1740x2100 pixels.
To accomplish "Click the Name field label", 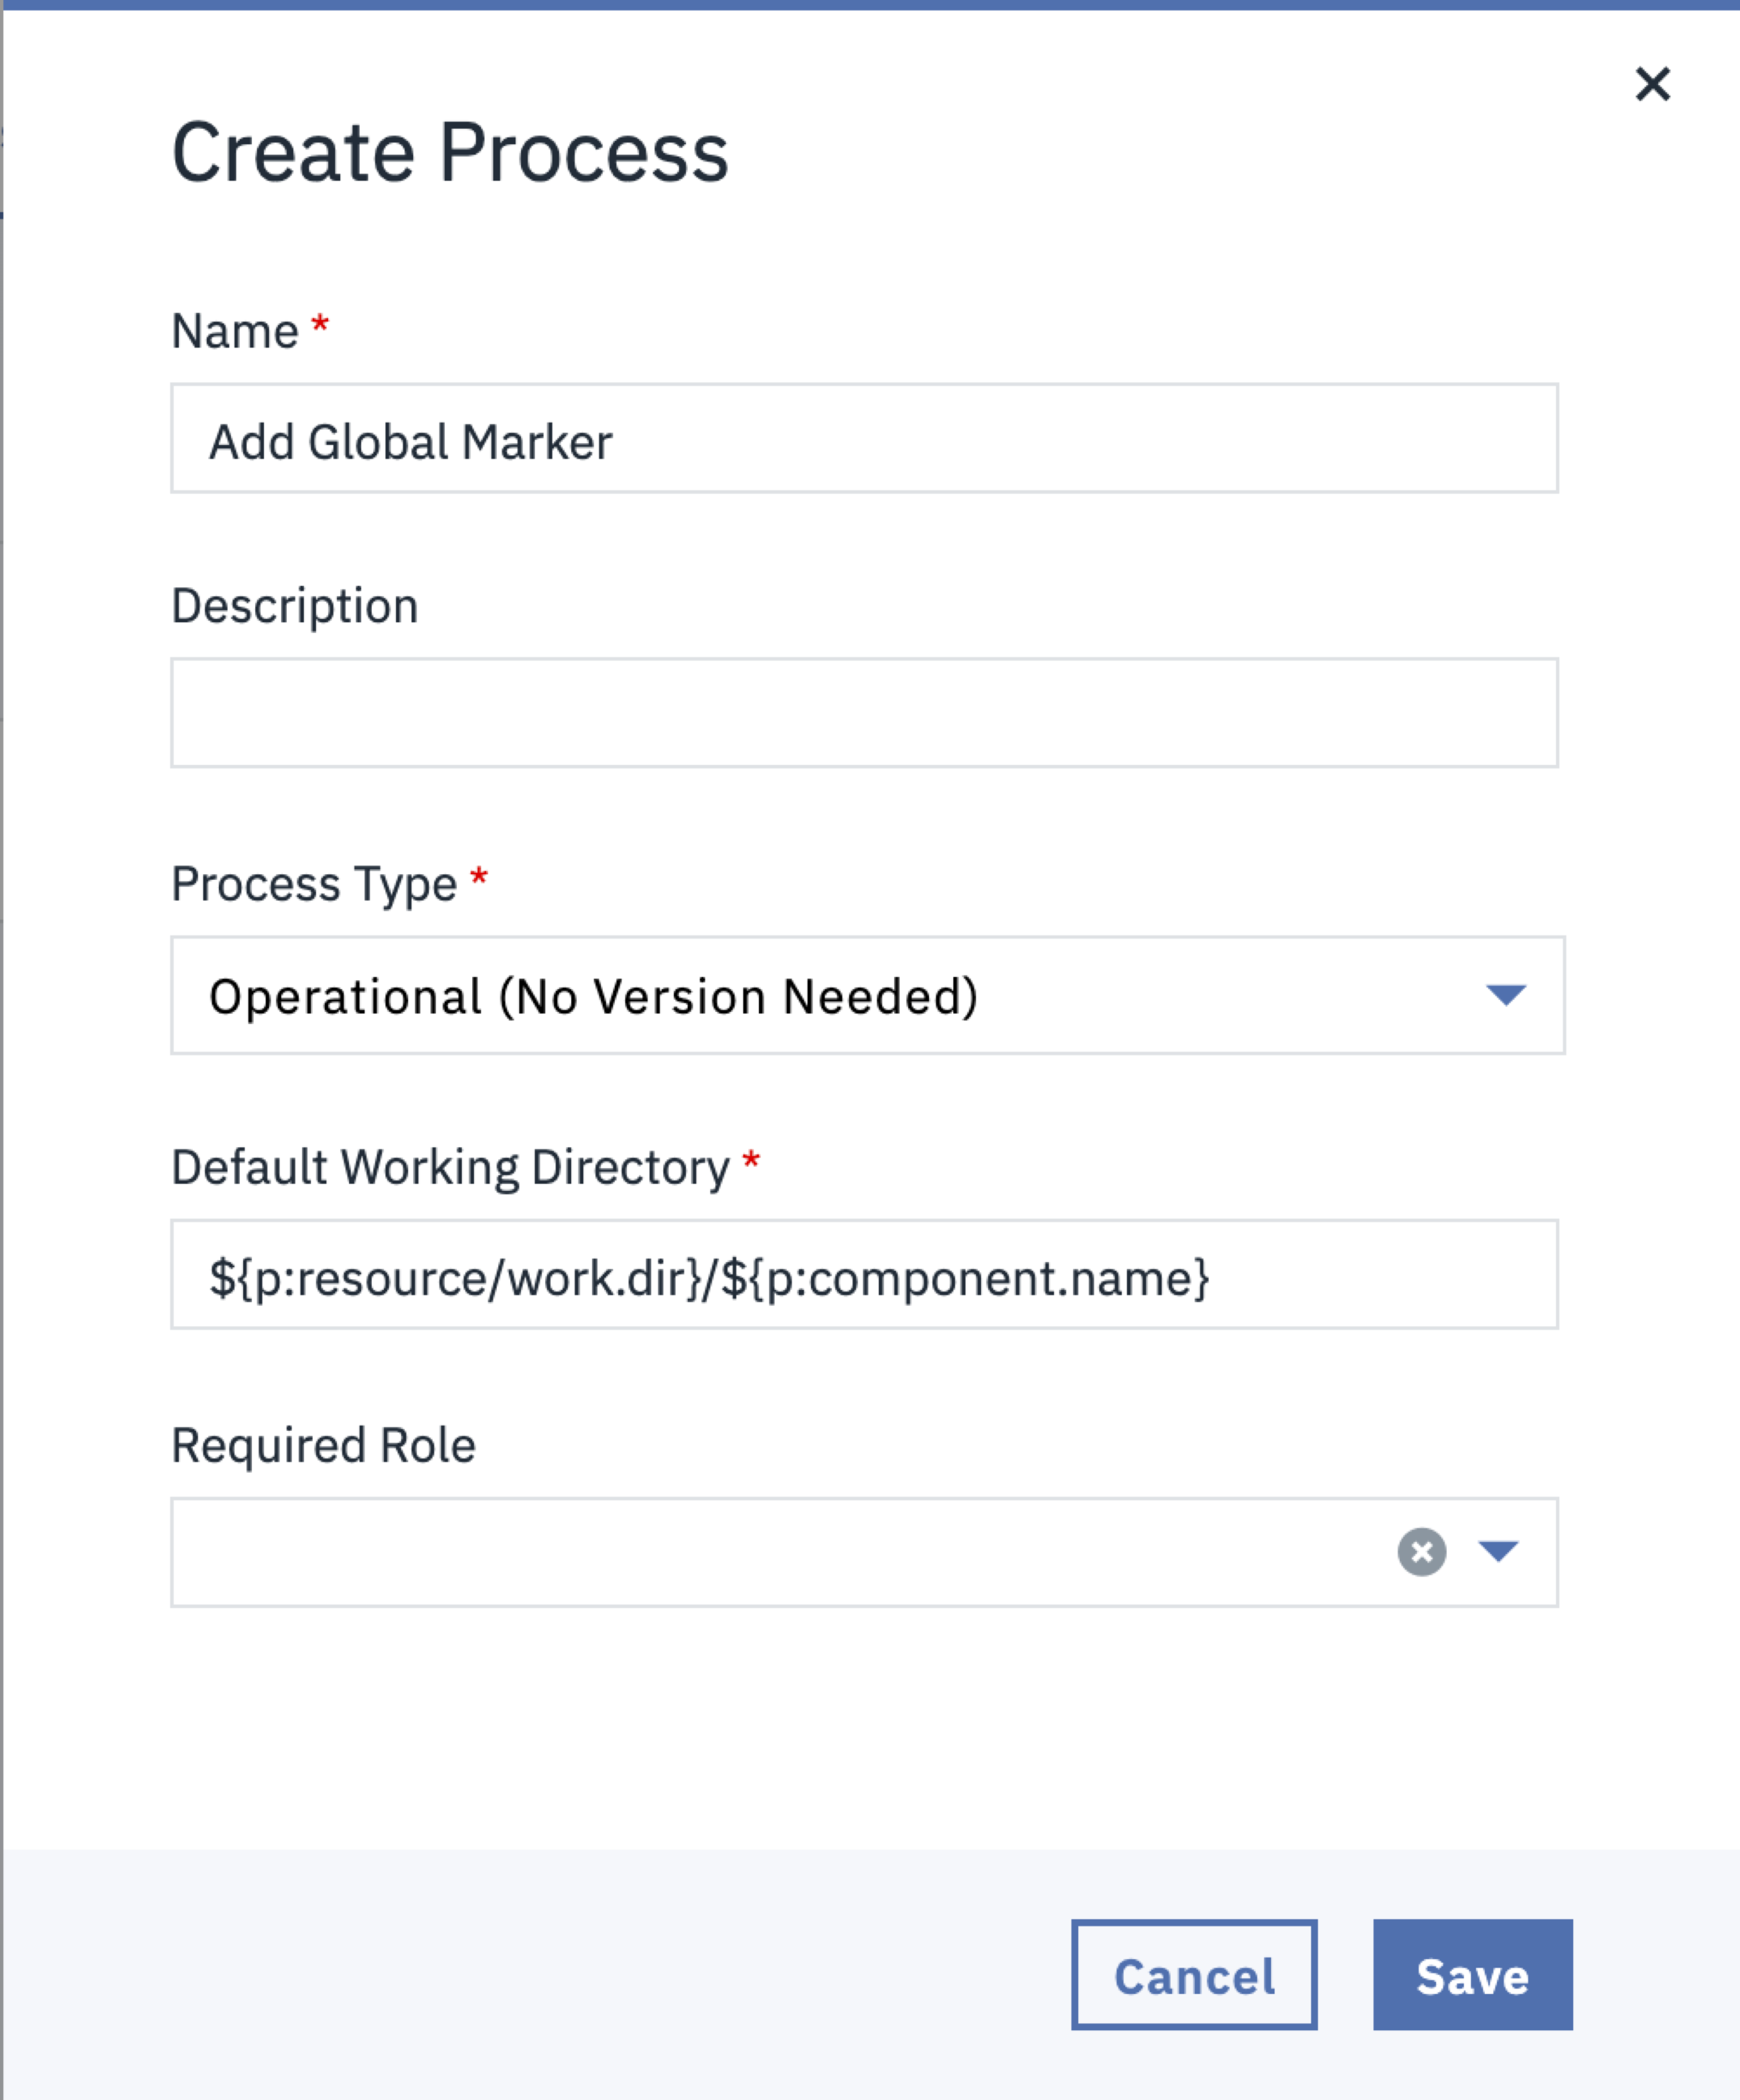I will tap(235, 331).
